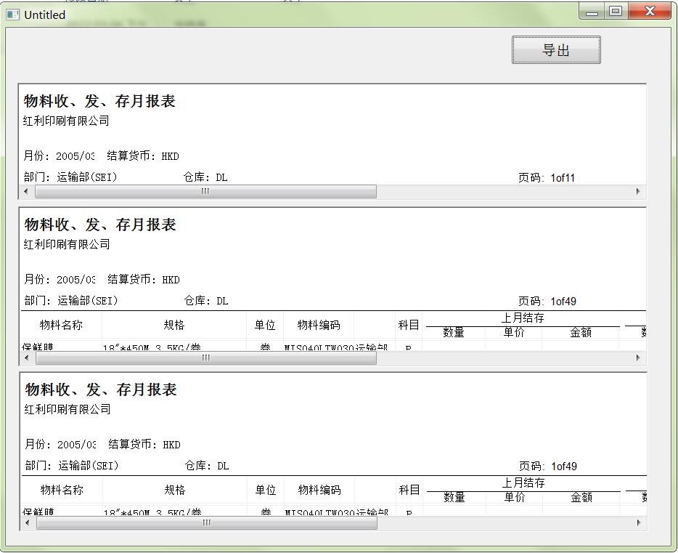
Task: Click 月份: 2005/03 text in second panel
Action: (x=60, y=280)
